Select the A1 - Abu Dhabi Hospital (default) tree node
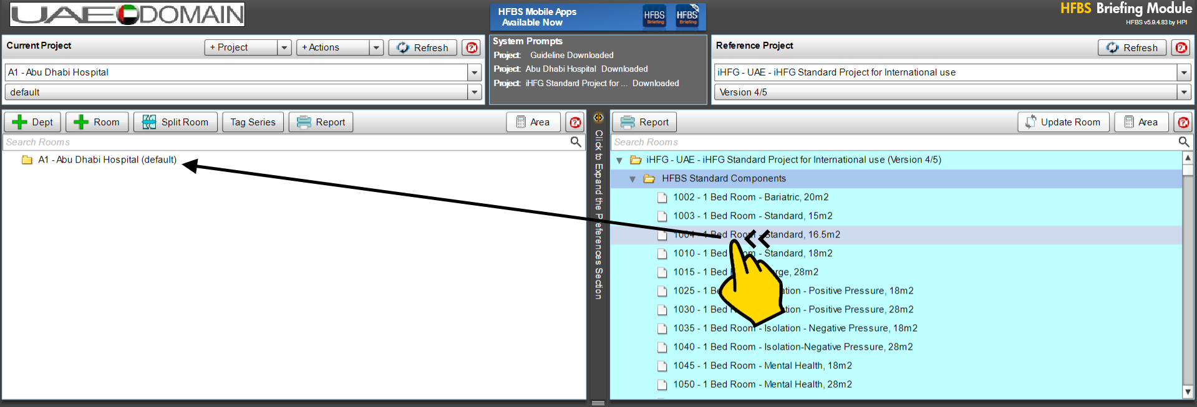The image size is (1197, 407). point(107,160)
